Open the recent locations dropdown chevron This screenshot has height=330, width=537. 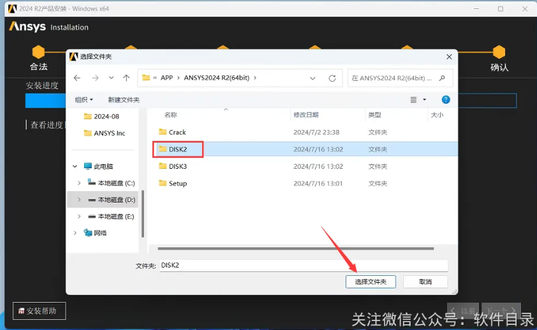click(112, 78)
